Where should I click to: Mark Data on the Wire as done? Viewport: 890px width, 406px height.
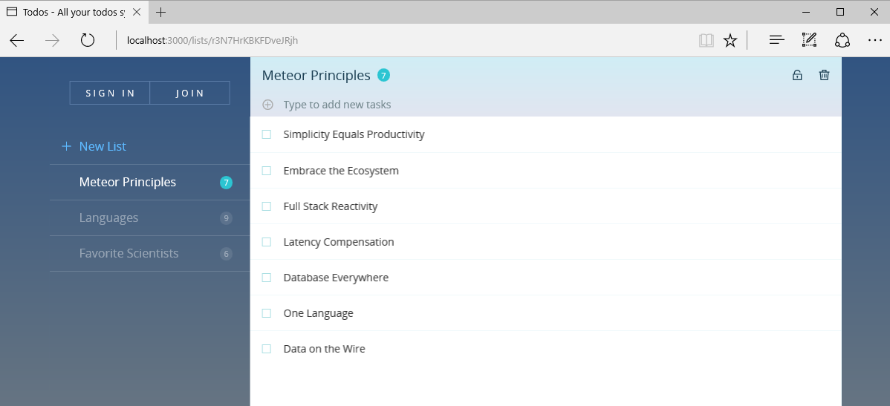point(266,349)
